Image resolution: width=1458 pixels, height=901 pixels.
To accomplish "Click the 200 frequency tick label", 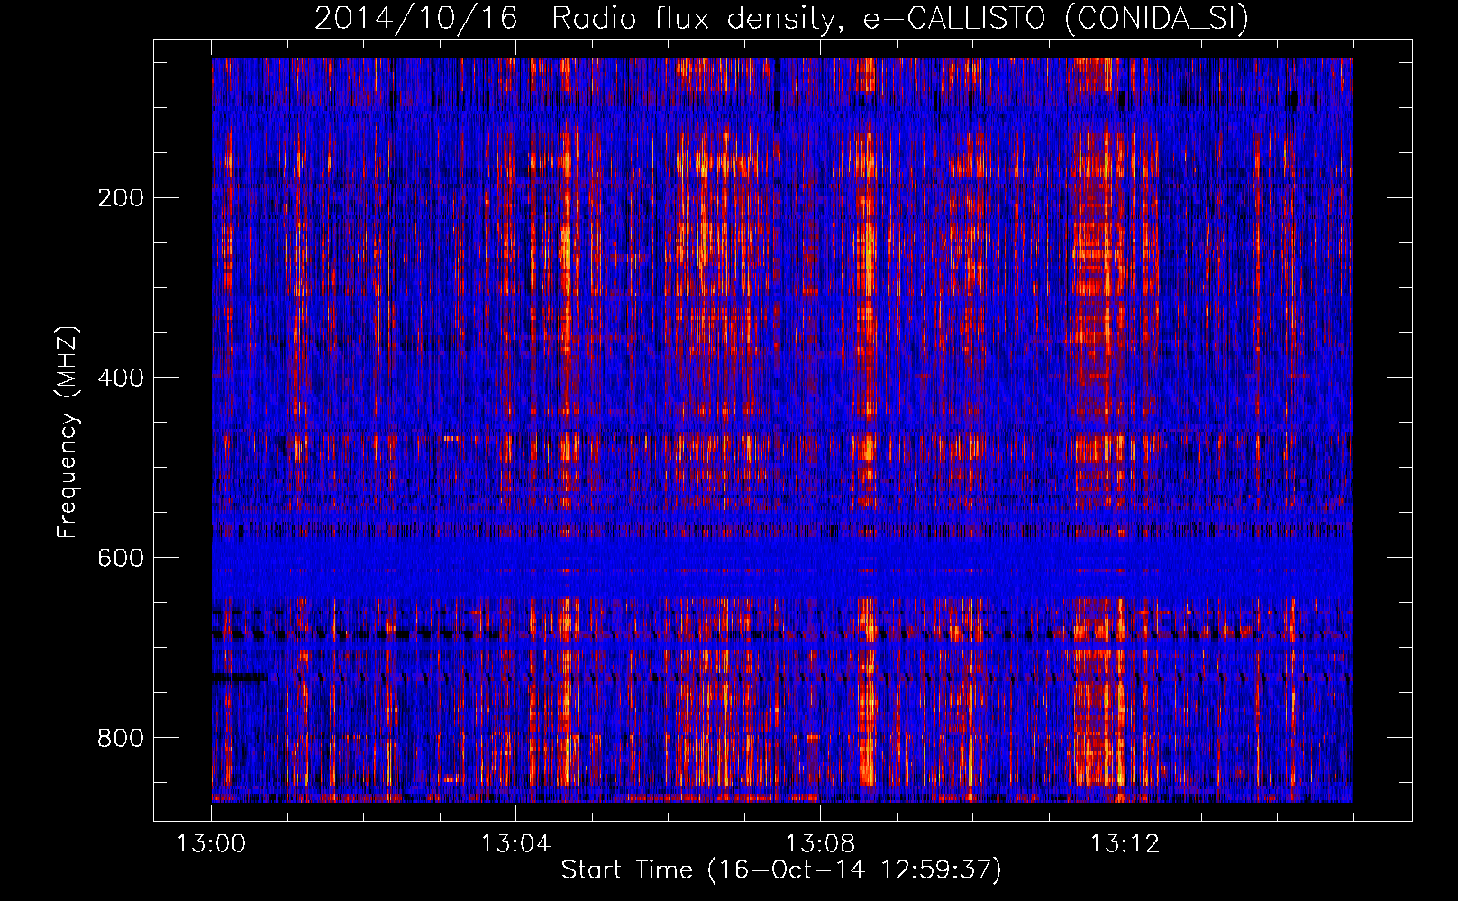I will [120, 197].
